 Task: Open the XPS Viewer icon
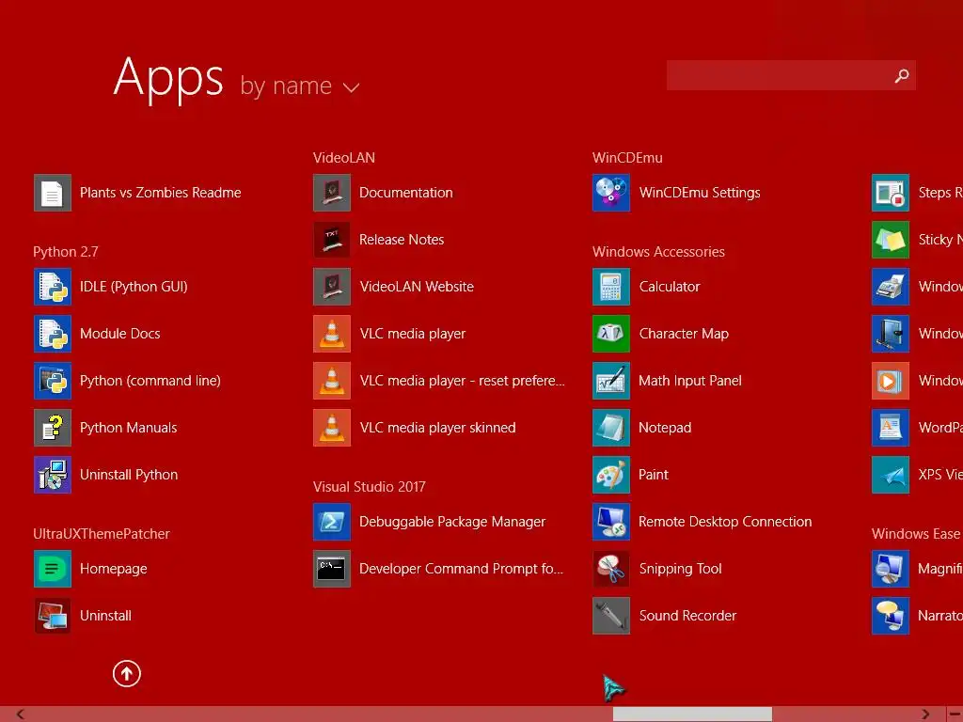[x=891, y=475]
